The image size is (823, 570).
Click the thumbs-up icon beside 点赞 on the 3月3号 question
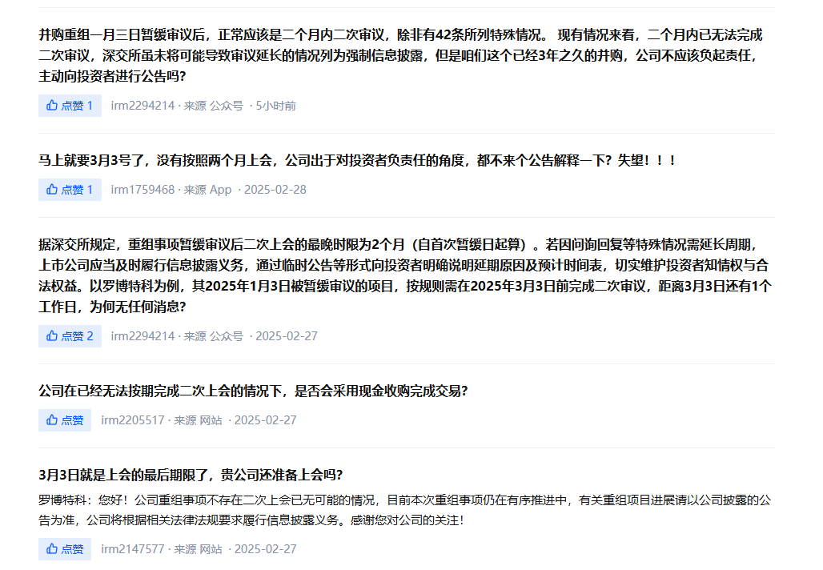[x=50, y=190]
